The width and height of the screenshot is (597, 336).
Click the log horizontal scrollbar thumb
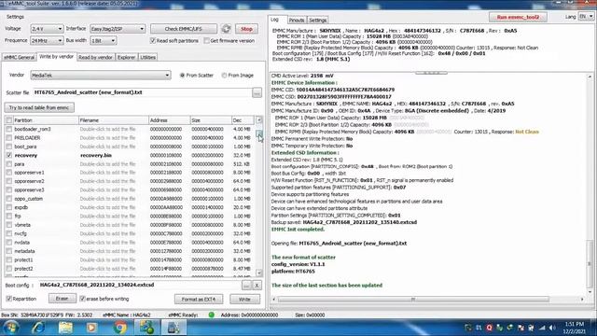[x=413, y=300]
